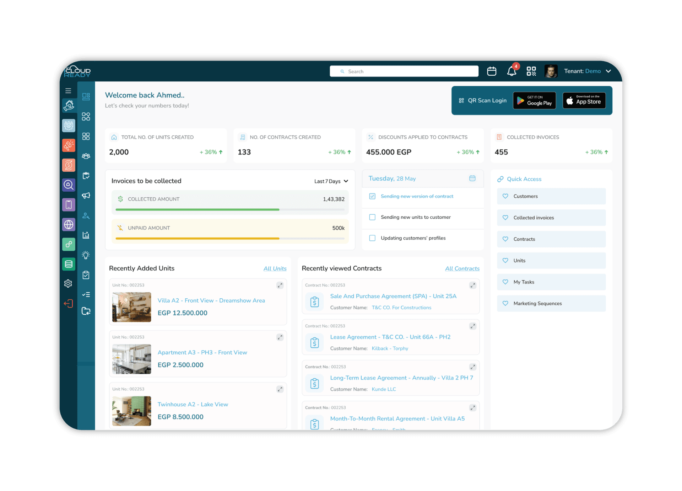Open the 'All Contracts' link
The image size is (682, 491).
[x=462, y=268]
